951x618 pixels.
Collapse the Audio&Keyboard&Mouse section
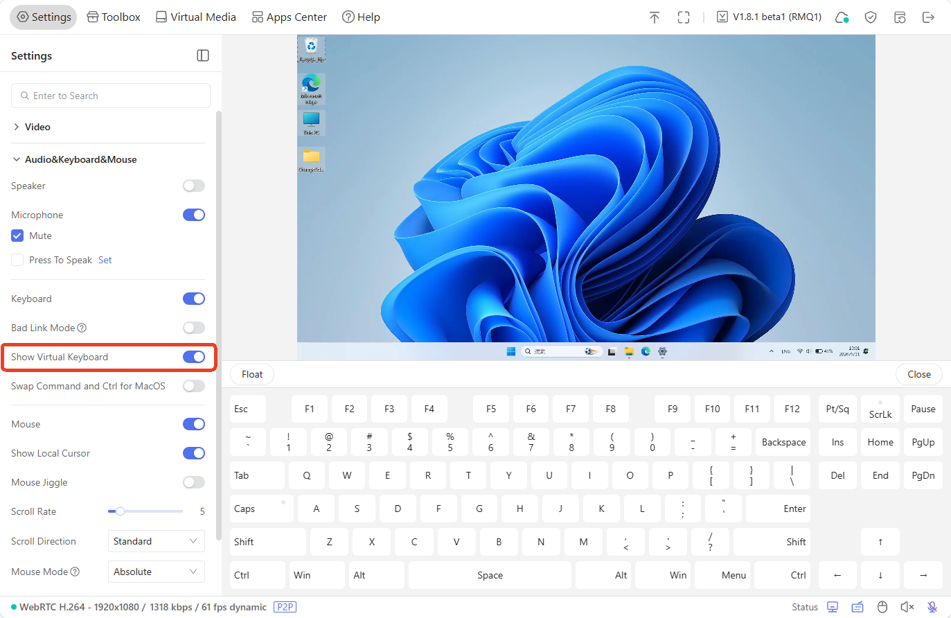point(108,159)
